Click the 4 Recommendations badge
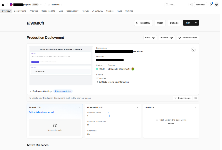The image size is (222, 150). (x=63, y=91)
